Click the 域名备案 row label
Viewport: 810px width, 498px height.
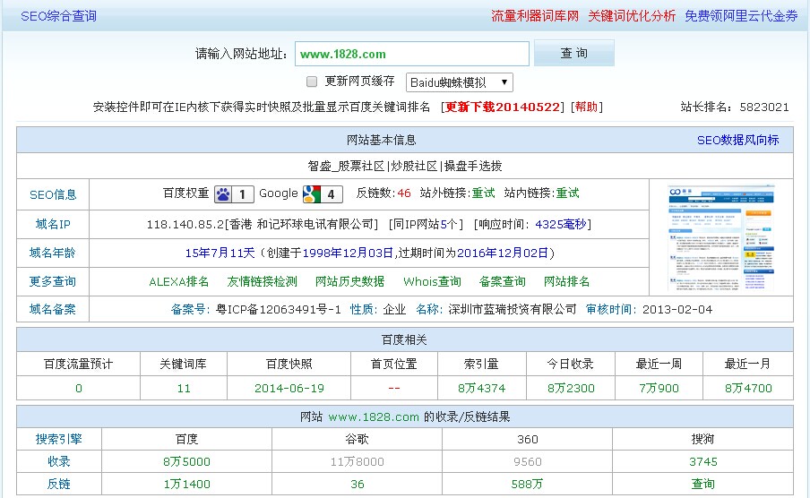coord(53,309)
